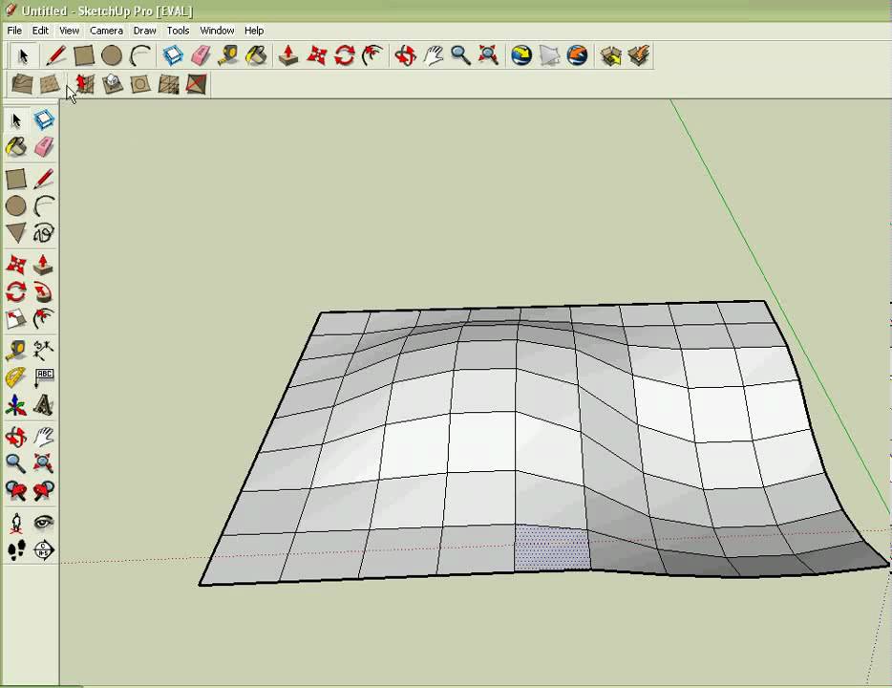The image size is (892, 688).
Task: Select the Dimension tool in left palette
Action: [44, 350]
